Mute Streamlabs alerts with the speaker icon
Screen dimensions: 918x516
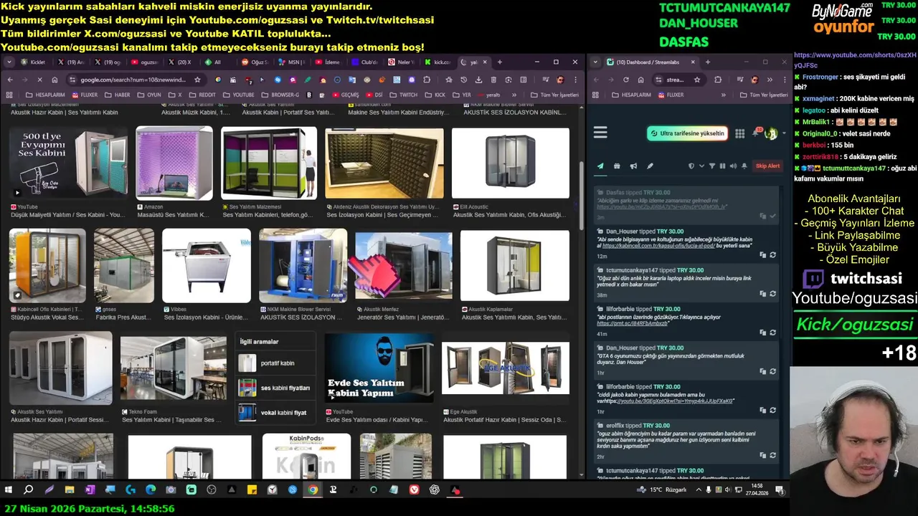click(x=733, y=166)
